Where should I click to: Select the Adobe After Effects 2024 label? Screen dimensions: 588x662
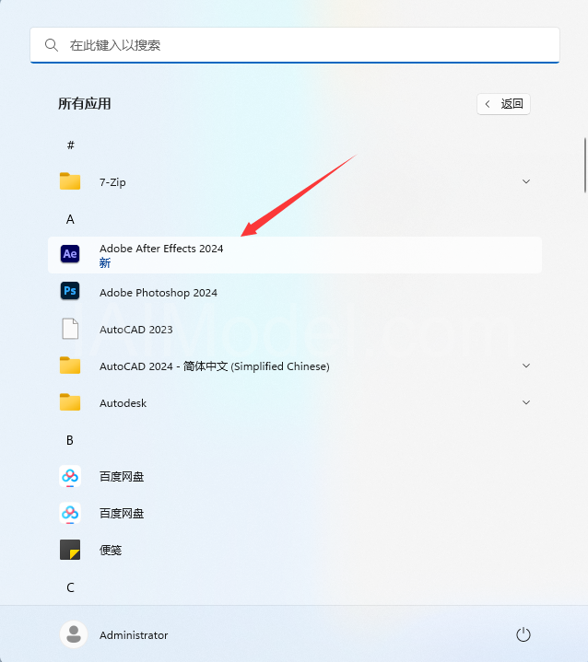[161, 249]
